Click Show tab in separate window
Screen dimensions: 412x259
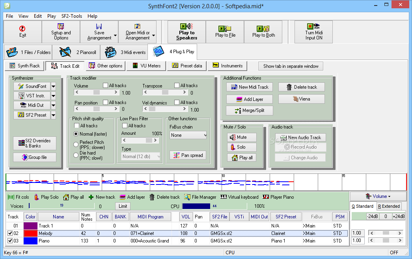click(291, 66)
